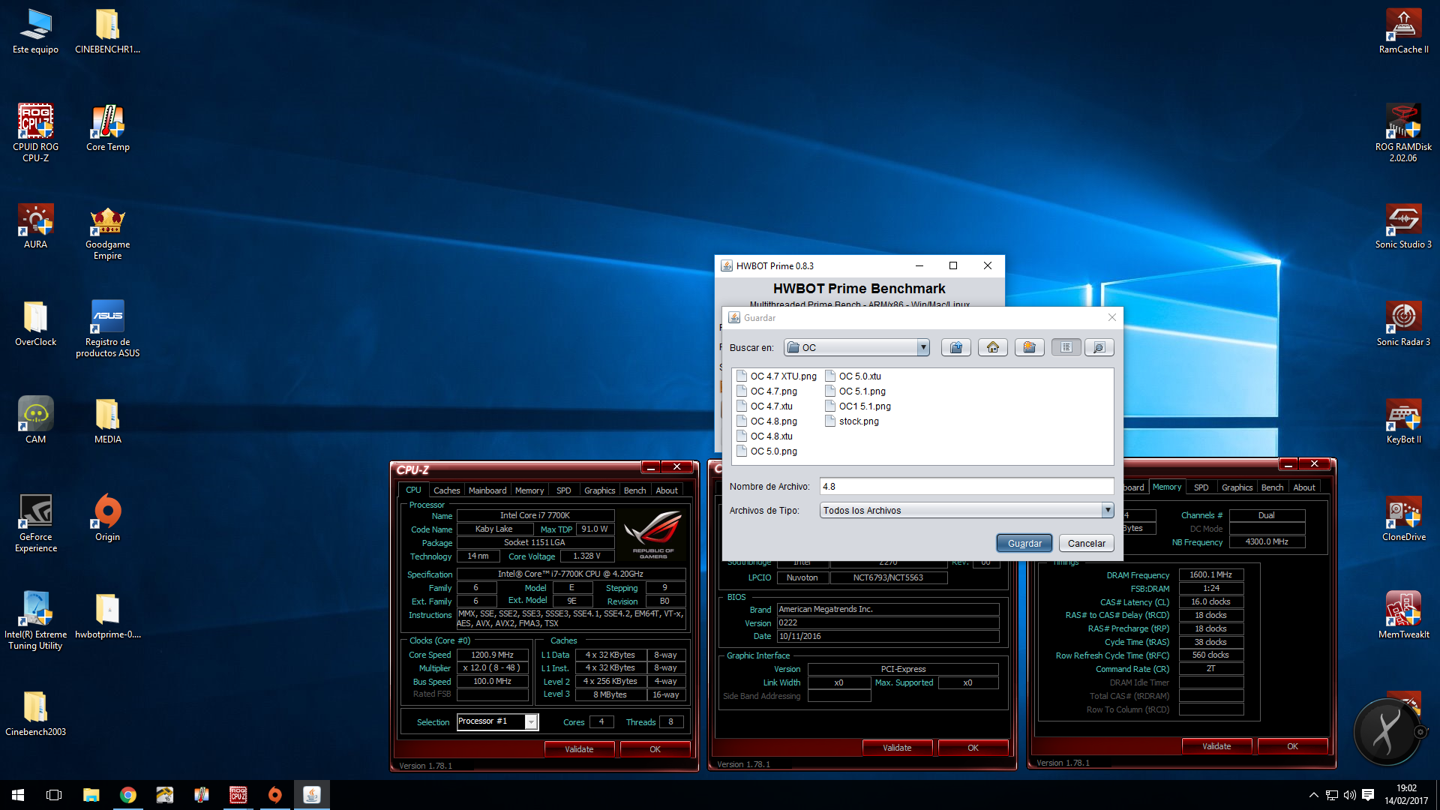This screenshot has width=1440, height=810.
Task: Open the Caches tab in left CPU-Z window
Action: (446, 490)
